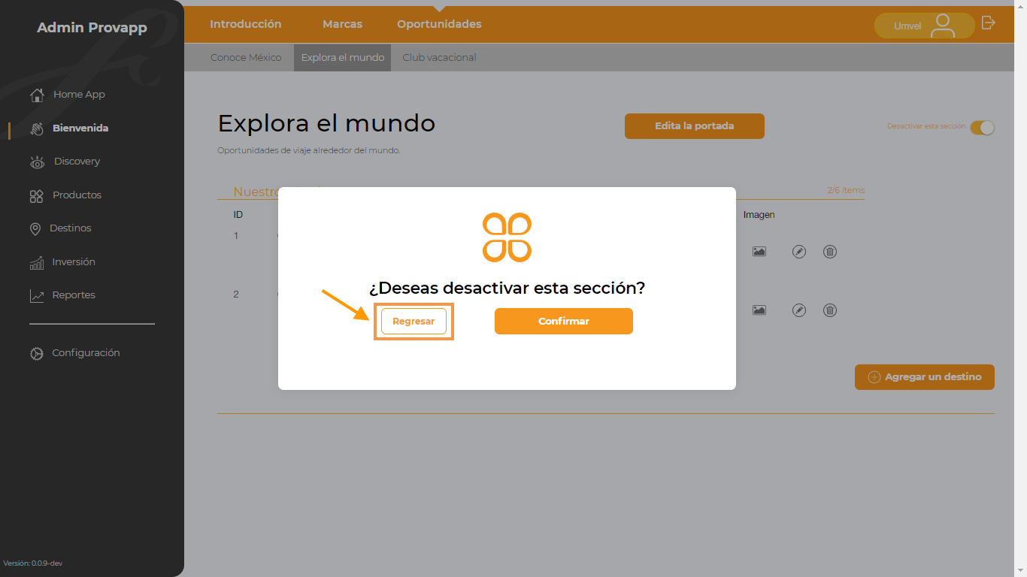Click the Imagen column header
The image size is (1027, 577).
click(759, 215)
